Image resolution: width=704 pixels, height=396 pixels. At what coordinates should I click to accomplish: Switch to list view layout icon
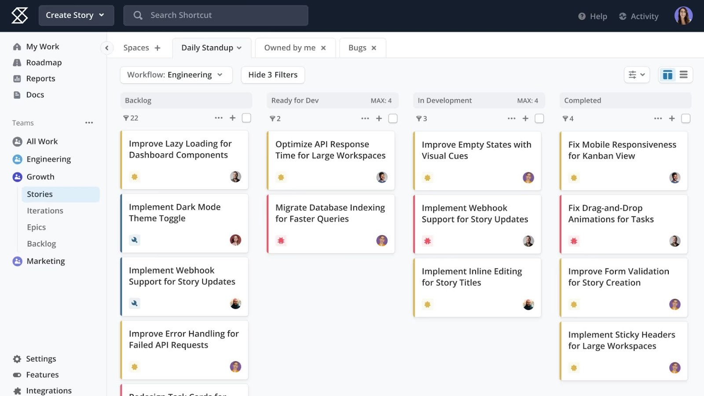pyautogui.click(x=683, y=74)
